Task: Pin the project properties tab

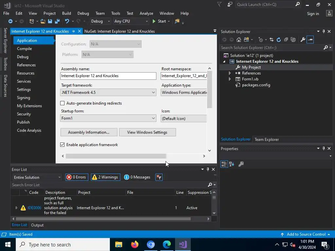Action: (x=74, y=31)
